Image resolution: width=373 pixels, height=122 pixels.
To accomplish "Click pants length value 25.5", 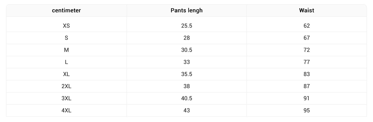I will (x=186, y=26).
